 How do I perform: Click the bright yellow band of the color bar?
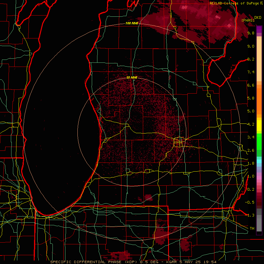[x=259, y=126]
